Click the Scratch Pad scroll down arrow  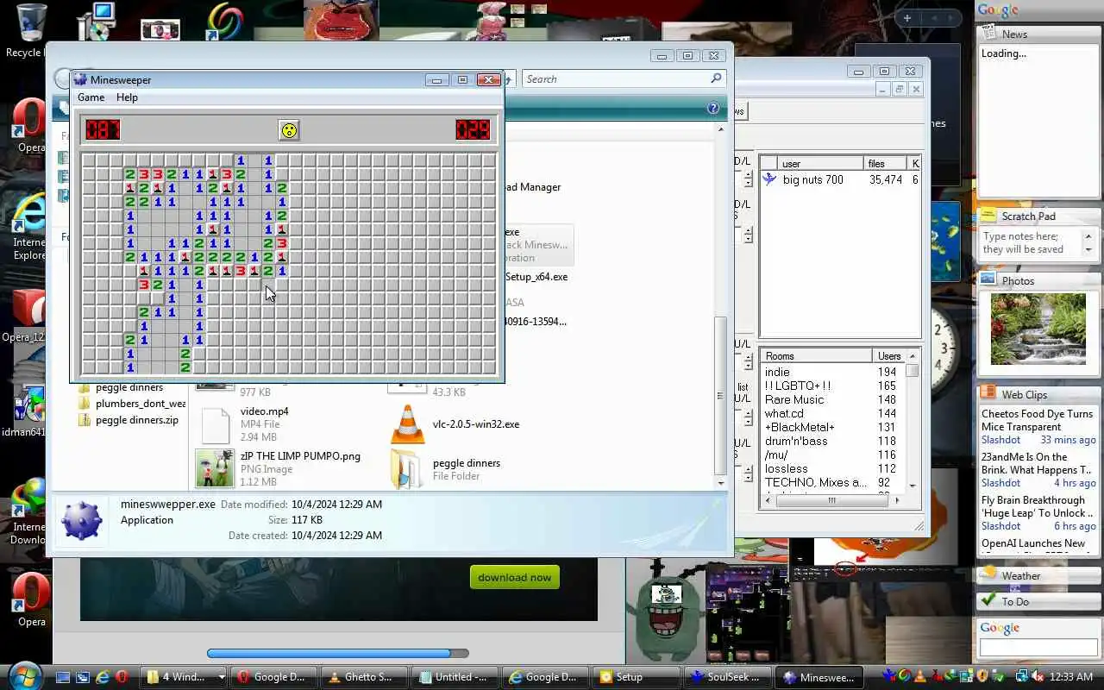[1088, 251]
